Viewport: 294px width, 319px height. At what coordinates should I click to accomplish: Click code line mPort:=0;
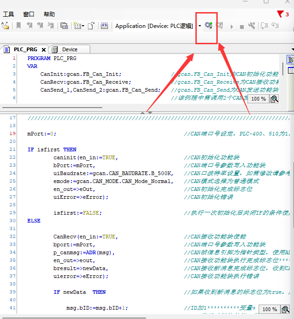[42, 134]
